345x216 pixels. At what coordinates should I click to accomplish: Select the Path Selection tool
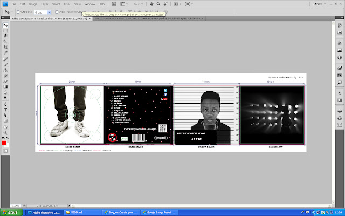pos(5,115)
